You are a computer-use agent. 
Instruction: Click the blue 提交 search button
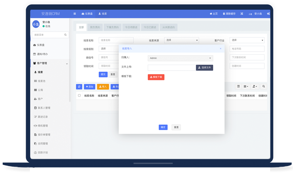tap(103, 74)
